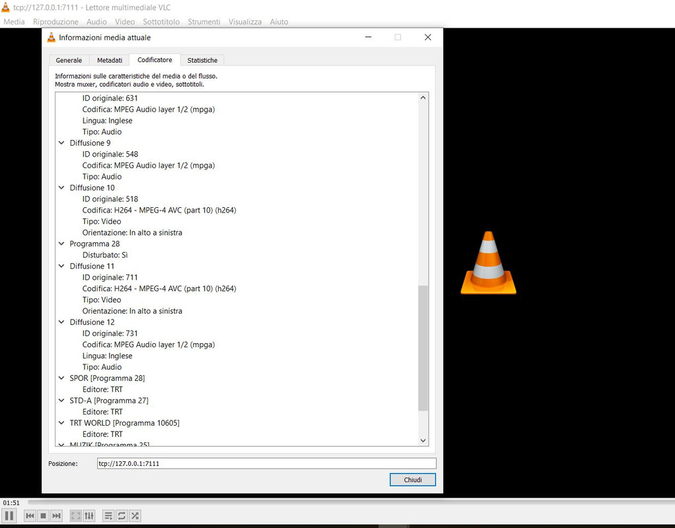Collapse the Diffusione 9 tree node
The height and width of the screenshot is (528, 675).
61,143
